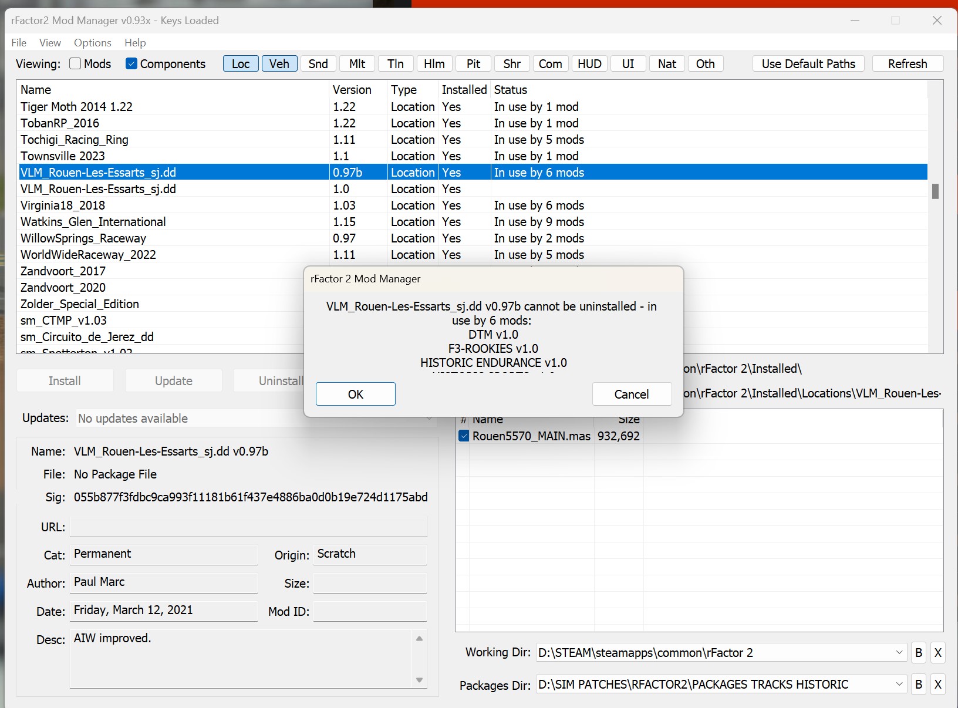Screen dimensions: 958x708
Task: Toggle the Components viewing checkbox
Action: pos(131,63)
